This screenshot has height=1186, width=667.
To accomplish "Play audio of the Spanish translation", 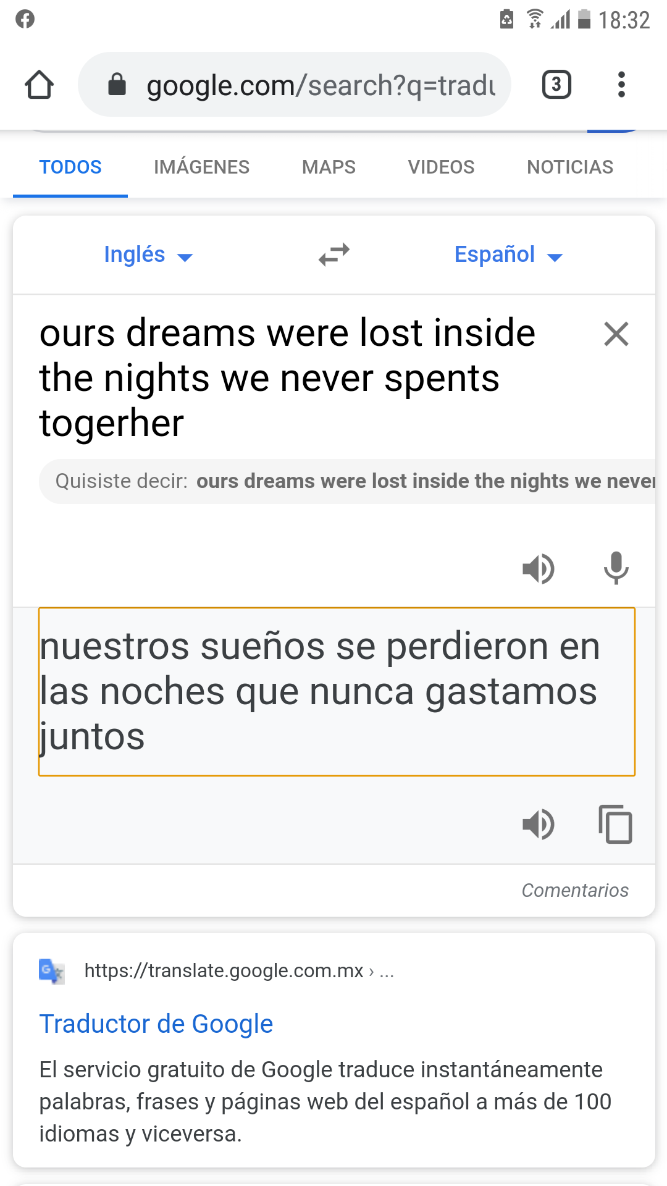I will click(x=538, y=824).
